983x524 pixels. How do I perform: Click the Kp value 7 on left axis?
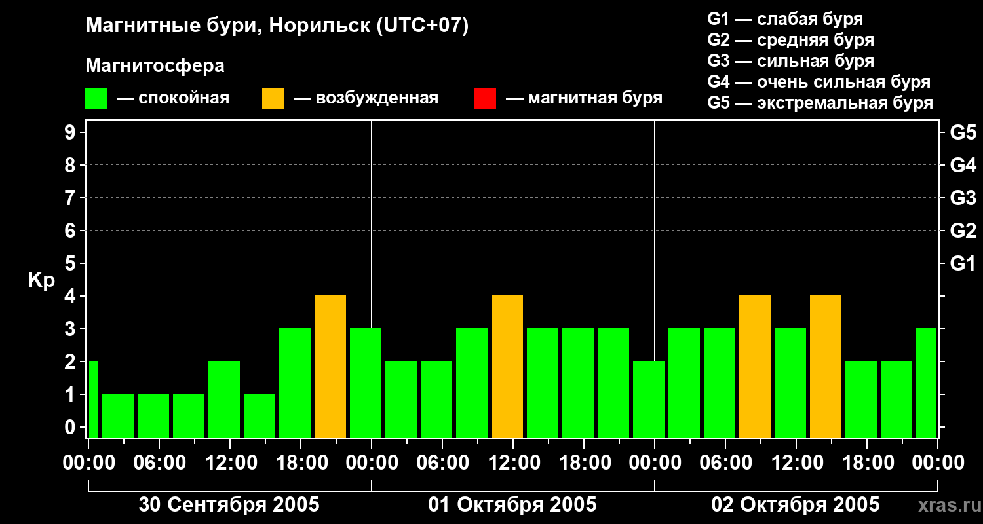click(x=71, y=198)
